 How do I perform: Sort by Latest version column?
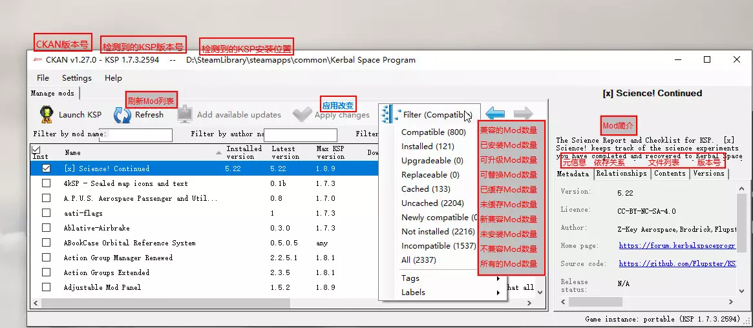coord(285,152)
